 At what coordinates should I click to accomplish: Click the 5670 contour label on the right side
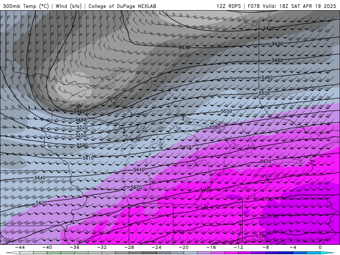pyautogui.click(x=266, y=161)
